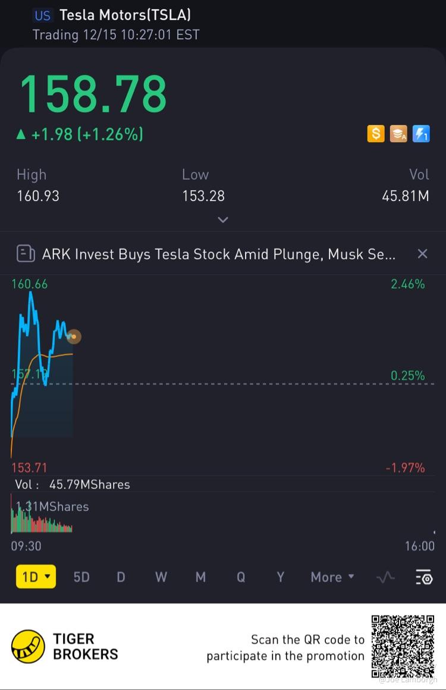The image size is (446, 690).
Task: Switch to monthly M chart tab
Action: tap(200, 577)
